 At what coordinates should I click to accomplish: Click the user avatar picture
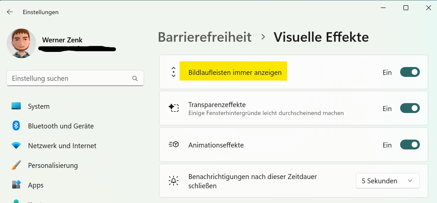(21, 43)
